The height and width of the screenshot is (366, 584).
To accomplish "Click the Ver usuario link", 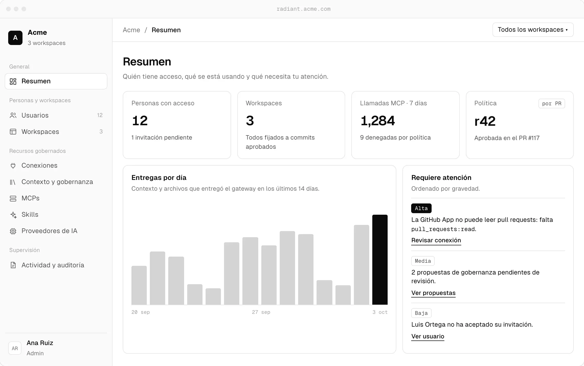I will [x=428, y=336].
